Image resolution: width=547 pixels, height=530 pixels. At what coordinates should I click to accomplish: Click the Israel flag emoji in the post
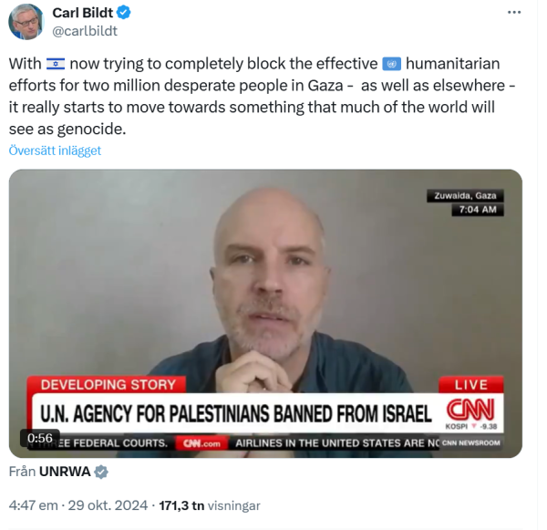coord(56,64)
